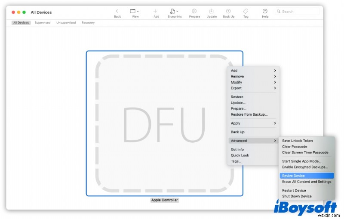The image size is (344, 219).
Task: Select Save Unlock Token
Action: click(x=307, y=141)
